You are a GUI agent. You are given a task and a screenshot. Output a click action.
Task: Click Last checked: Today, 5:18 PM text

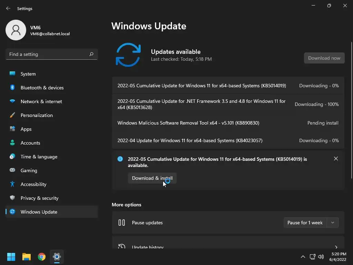[181, 59]
